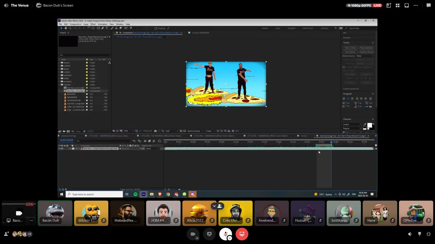Open the Chrome taskbar icon
Screen dimensions: 435x244
pos(168,194)
